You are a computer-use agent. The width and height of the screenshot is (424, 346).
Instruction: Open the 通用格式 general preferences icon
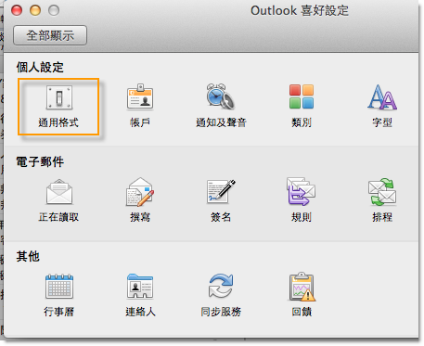[59, 97]
